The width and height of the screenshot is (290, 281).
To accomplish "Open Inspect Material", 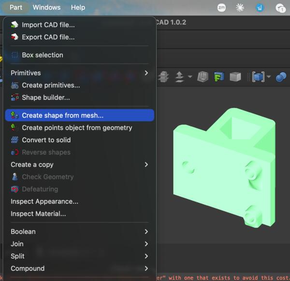I will (80, 214).
